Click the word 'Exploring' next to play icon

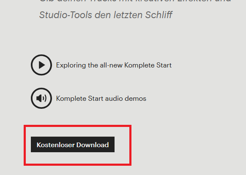tap(71, 65)
